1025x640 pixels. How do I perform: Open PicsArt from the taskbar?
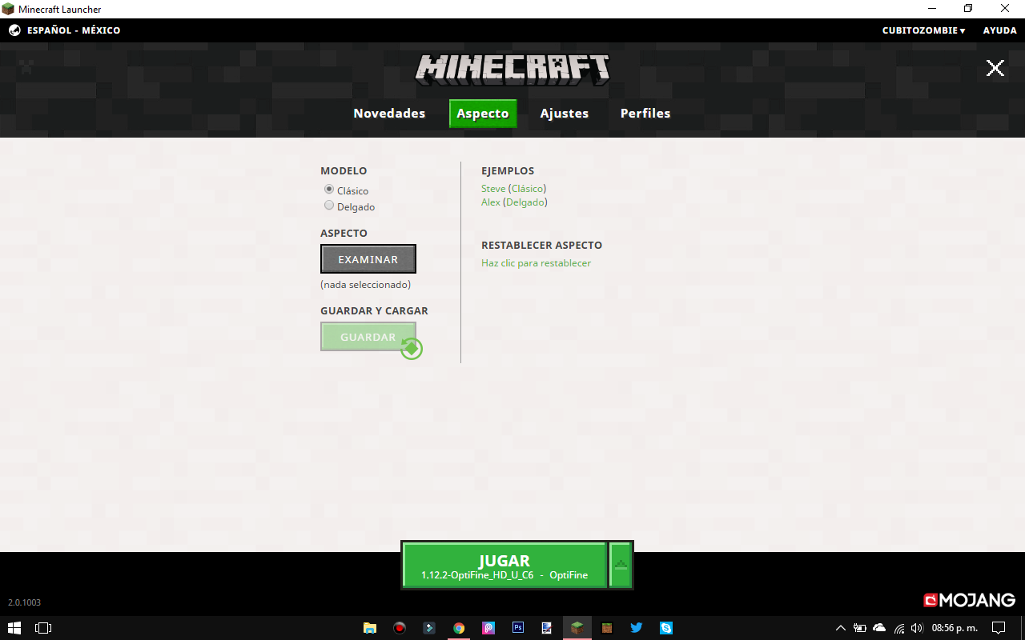pyautogui.click(x=488, y=628)
